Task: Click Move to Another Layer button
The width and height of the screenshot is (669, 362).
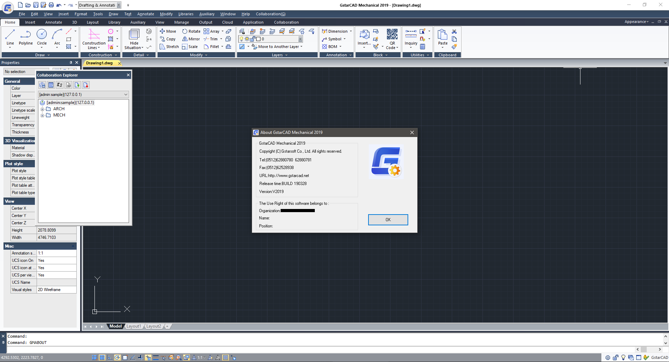Action: click(277, 47)
